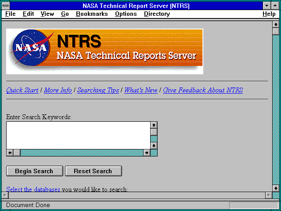The height and width of the screenshot is (211, 281).
Task: Click the keyword box scroll up arrow
Action: coord(154,125)
